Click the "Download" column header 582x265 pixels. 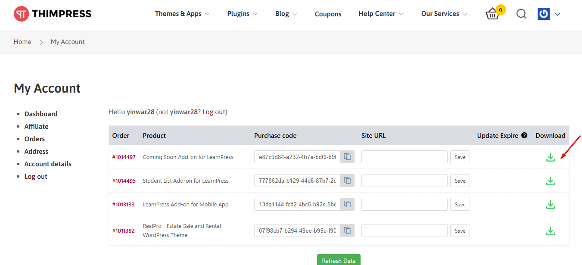point(550,136)
